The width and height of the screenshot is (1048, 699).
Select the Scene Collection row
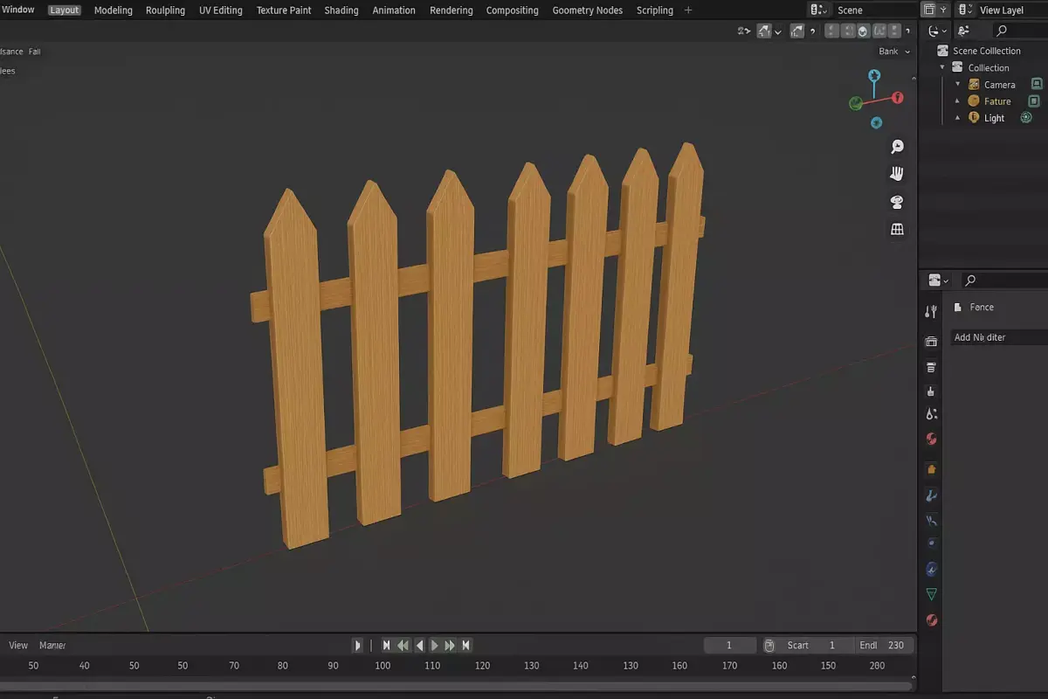986,51
